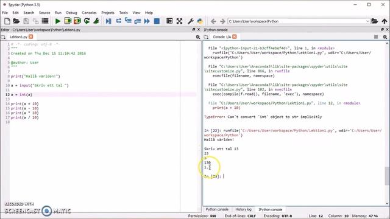The image size is (390, 219).
Task: Maximize the current pane
Action: coord(169,21)
